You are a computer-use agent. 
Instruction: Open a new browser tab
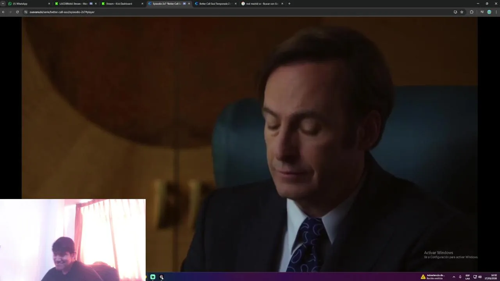pyautogui.click(x=289, y=4)
